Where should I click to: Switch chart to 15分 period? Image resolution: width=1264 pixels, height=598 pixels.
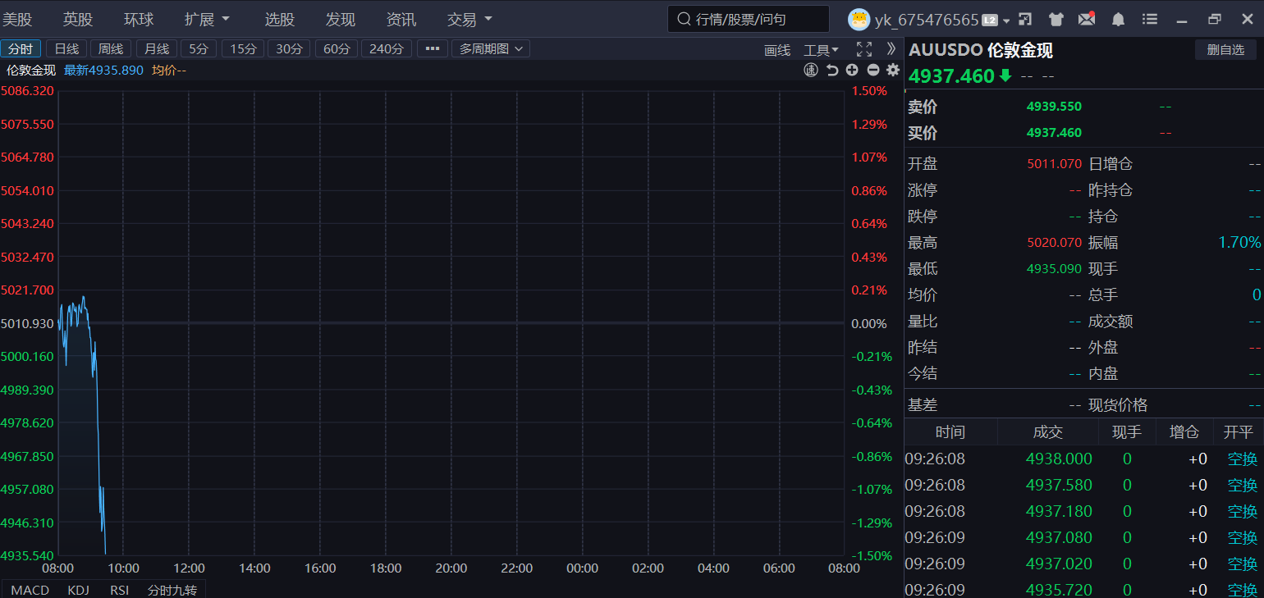tap(243, 49)
